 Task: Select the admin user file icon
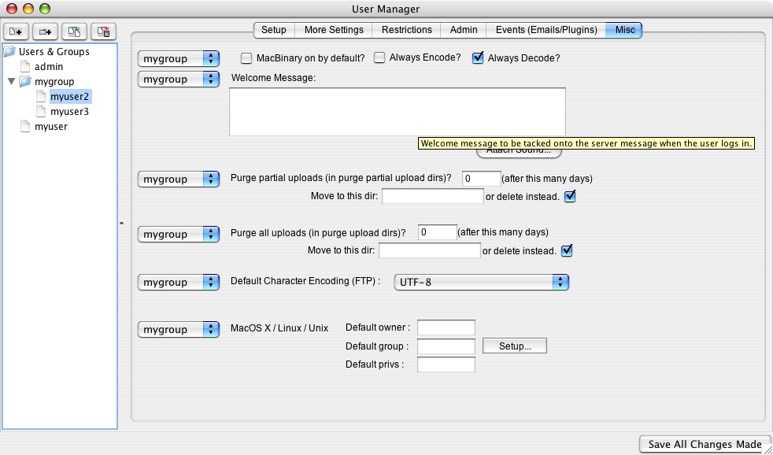24,67
